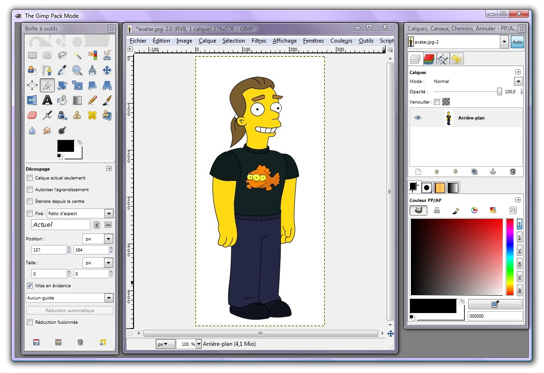This screenshot has width=544, height=373.
Task: Select the Eraser tool
Action: [32, 115]
